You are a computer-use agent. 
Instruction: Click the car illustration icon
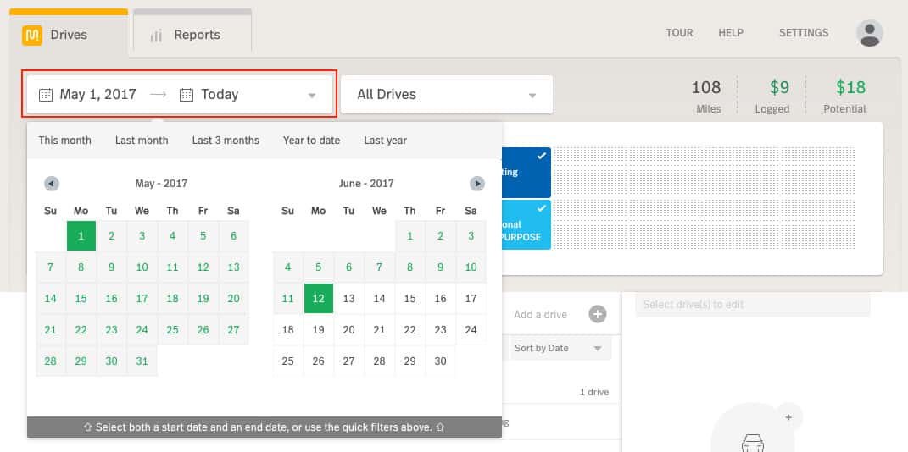pyautogui.click(x=752, y=442)
